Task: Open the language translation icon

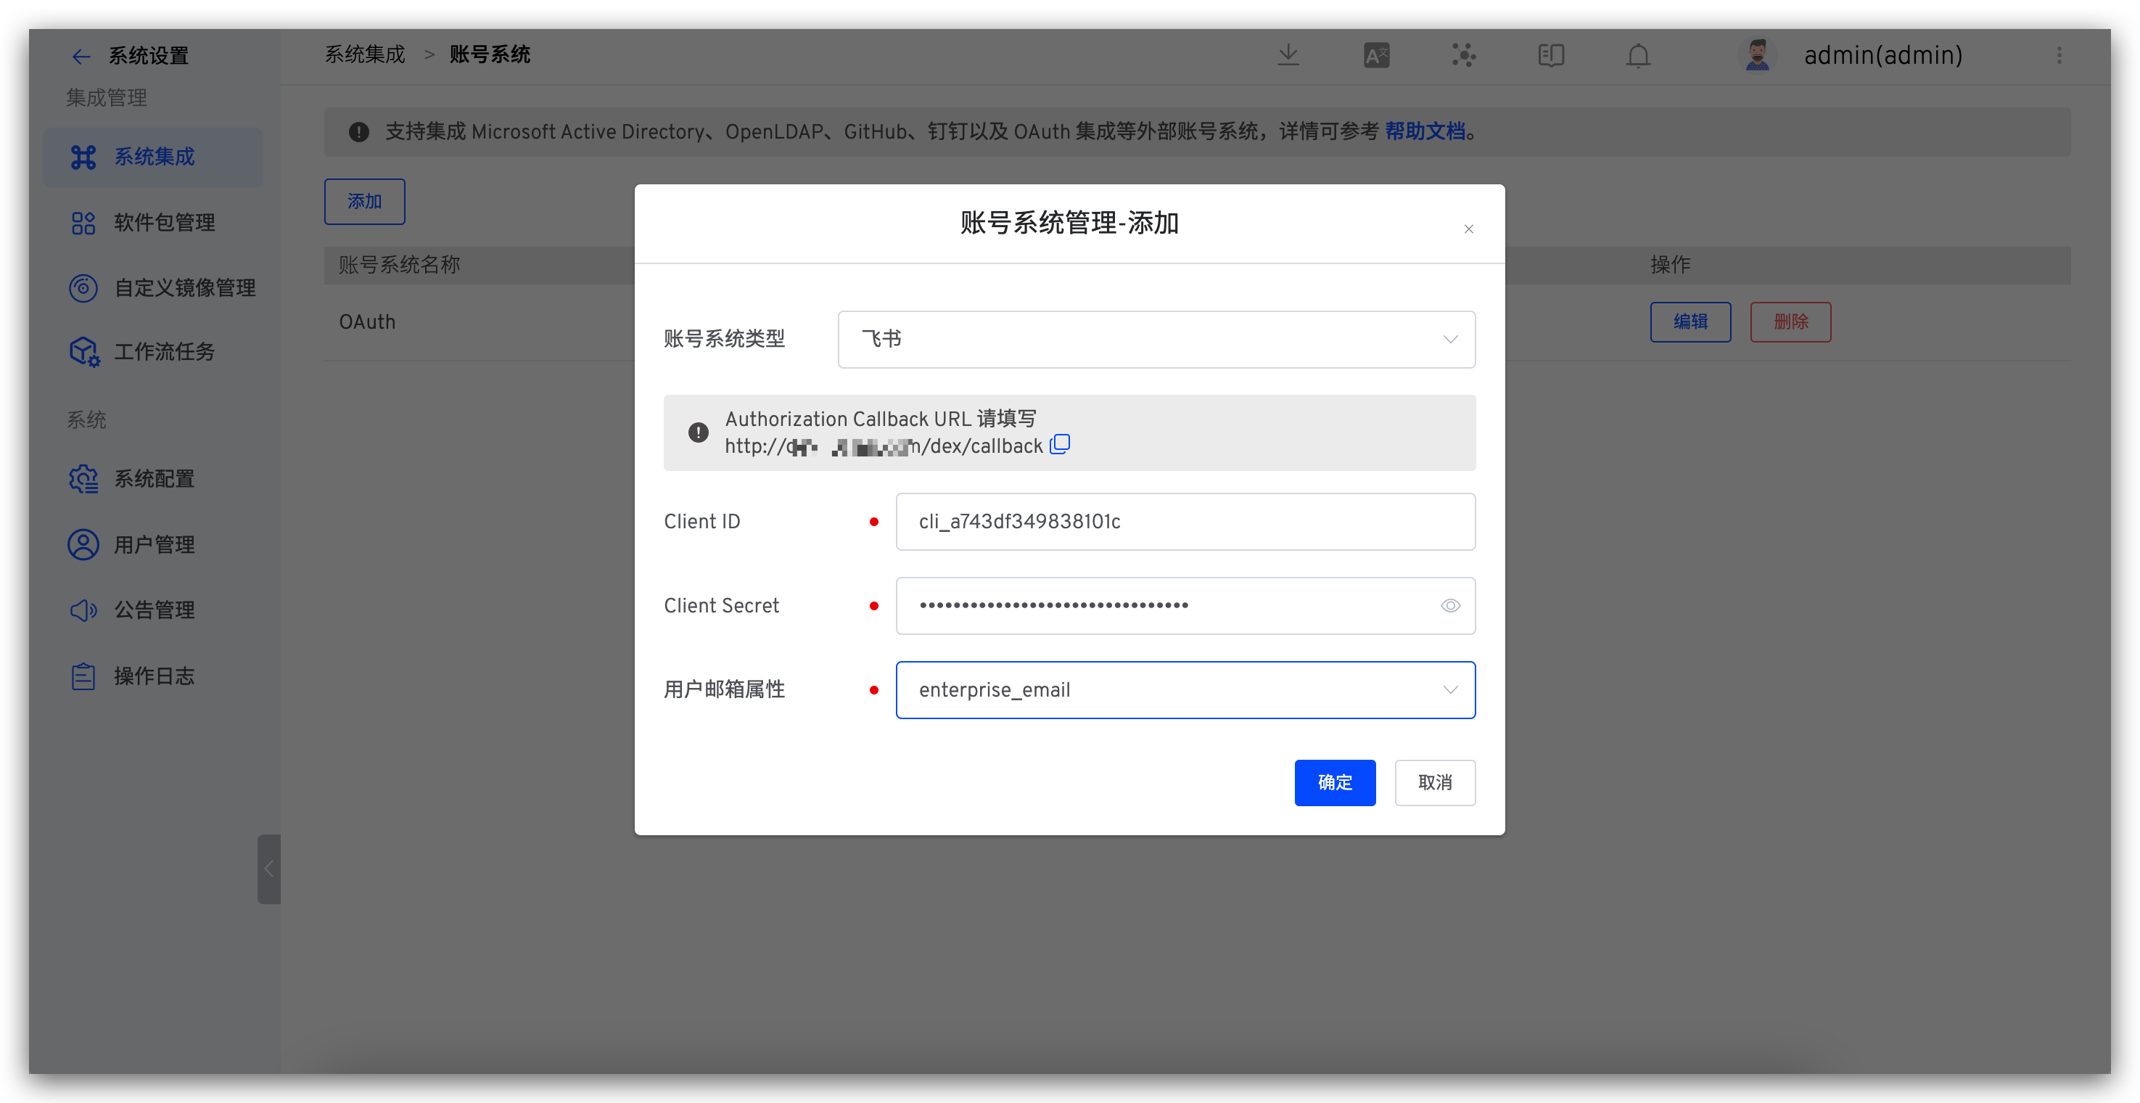Action: pos(1375,56)
